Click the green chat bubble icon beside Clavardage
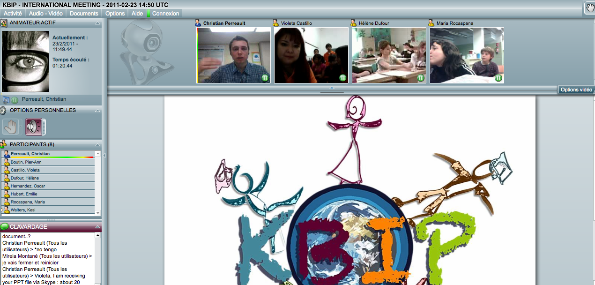Viewport: 595px width, 285px height. pyautogui.click(x=5, y=227)
